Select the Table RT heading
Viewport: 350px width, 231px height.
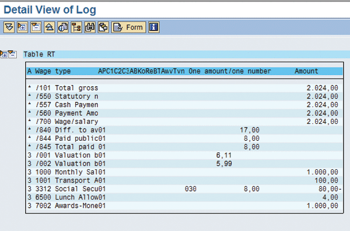39,54
